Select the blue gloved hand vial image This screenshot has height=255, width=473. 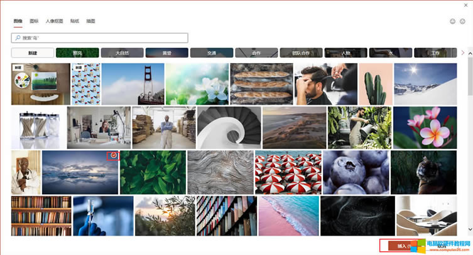tap(103, 216)
